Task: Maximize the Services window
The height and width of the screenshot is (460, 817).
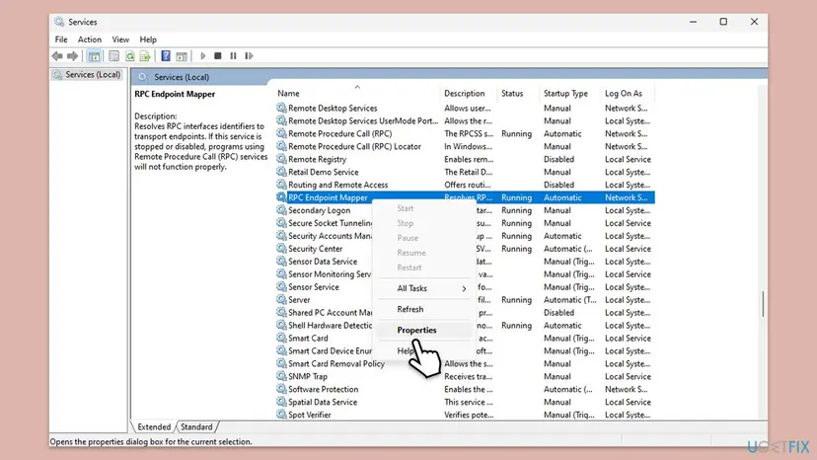Action: (723, 22)
